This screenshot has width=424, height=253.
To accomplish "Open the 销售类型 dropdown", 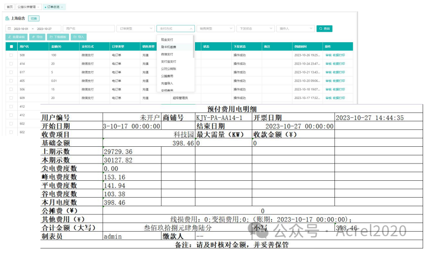I will pyautogui.click(x=215, y=29).
